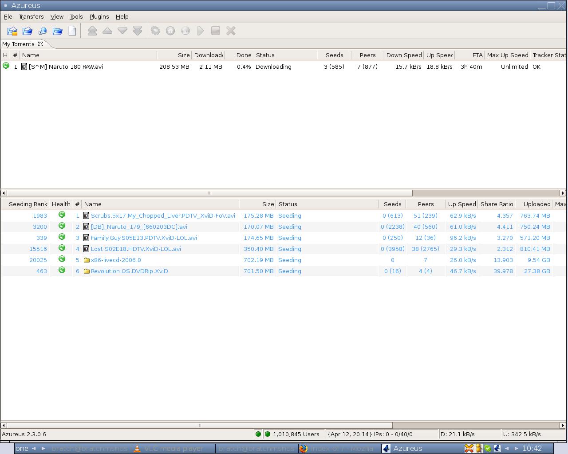Select Scrubs.5x17.My_Chopped_Liver torrent row
Viewport: 568px width, 454px height.
(163, 215)
